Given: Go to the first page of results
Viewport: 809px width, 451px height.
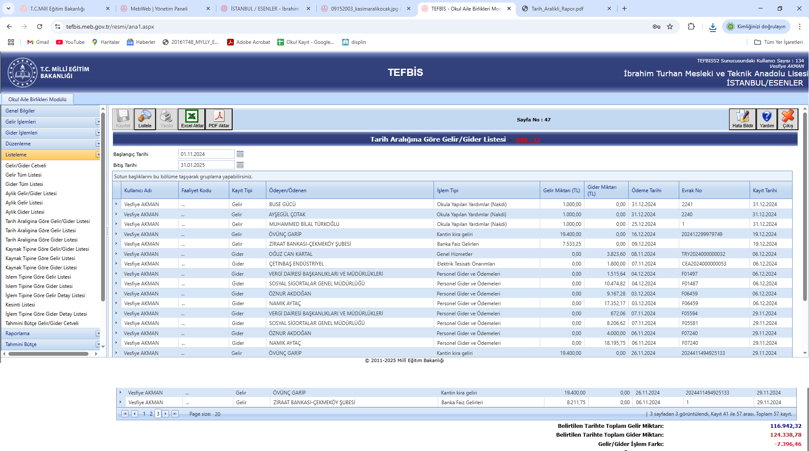Looking at the screenshot, I should pyautogui.click(x=125, y=414).
